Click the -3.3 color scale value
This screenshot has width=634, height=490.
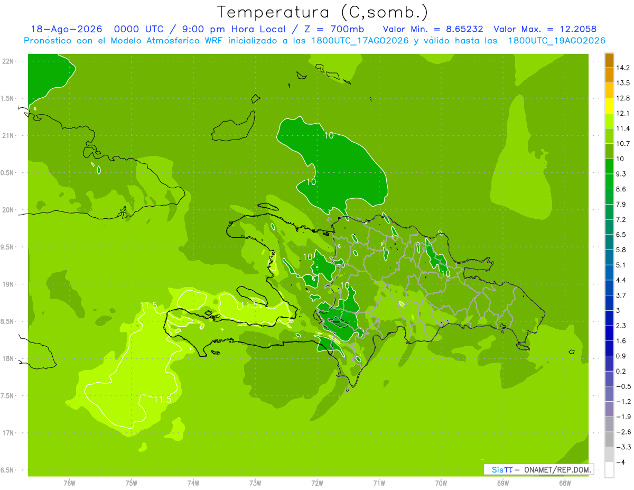point(623,447)
